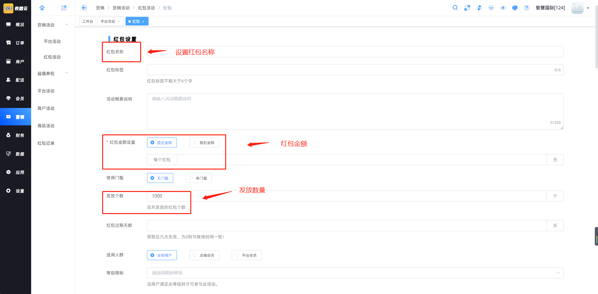Image resolution: width=598 pixels, height=294 pixels.
Task: Open the apps grid icon
Action: click(64, 8)
